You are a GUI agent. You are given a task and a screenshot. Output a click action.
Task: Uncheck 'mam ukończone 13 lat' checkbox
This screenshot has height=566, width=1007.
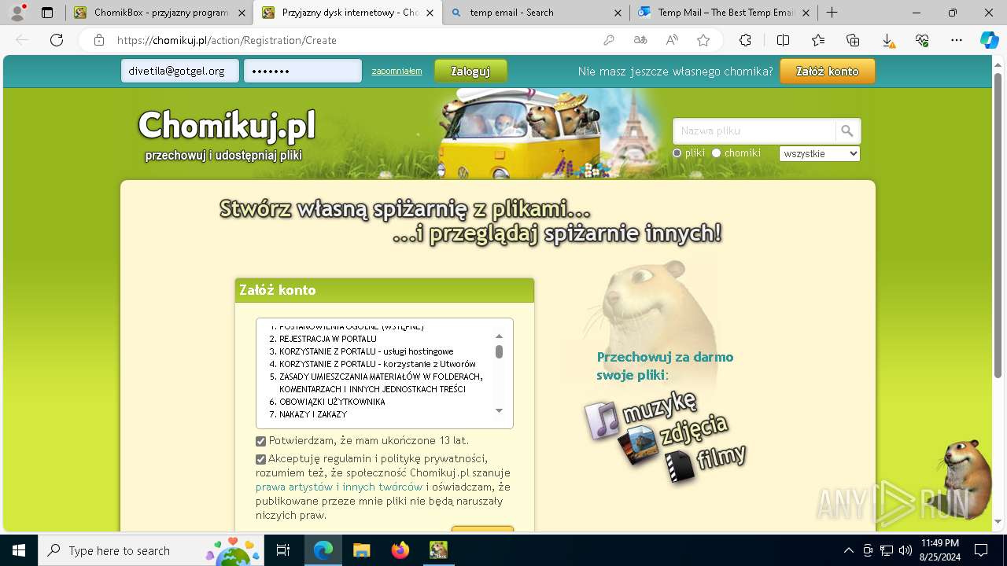pos(261,442)
